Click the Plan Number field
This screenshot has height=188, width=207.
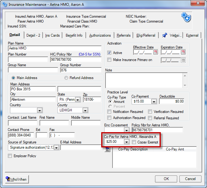click(x=28, y=60)
